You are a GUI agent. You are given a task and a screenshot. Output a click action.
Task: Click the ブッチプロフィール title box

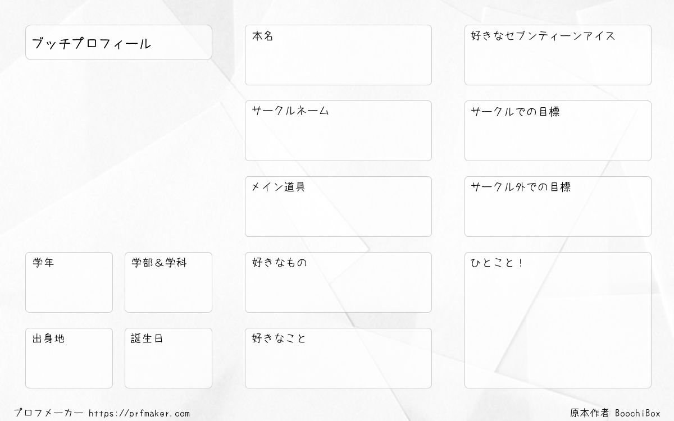pos(119,42)
